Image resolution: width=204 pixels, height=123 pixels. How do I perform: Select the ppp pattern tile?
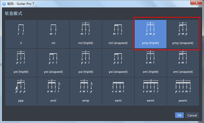[21, 91]
